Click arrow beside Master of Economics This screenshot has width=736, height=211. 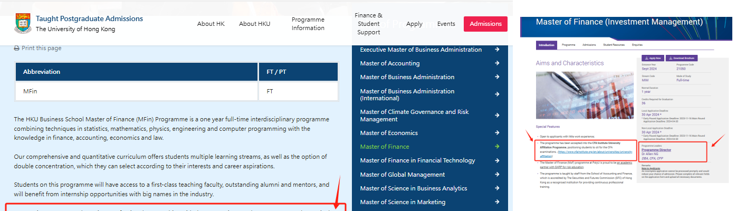497,133
